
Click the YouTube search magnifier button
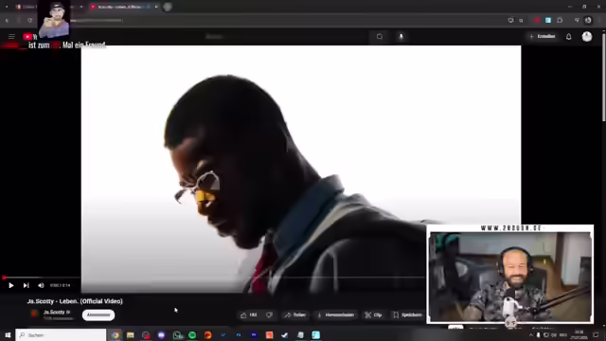(380, 36)
